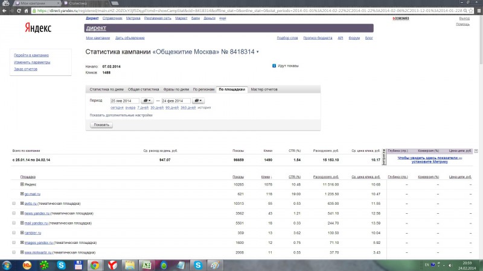Open the calendar picker for the start date
Image resolution: width=483 pixels, height=271 pixels.
[x=147, y=101]
